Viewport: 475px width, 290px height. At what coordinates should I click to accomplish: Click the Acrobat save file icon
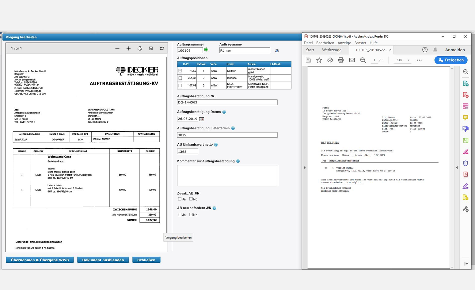pos(308,60)
